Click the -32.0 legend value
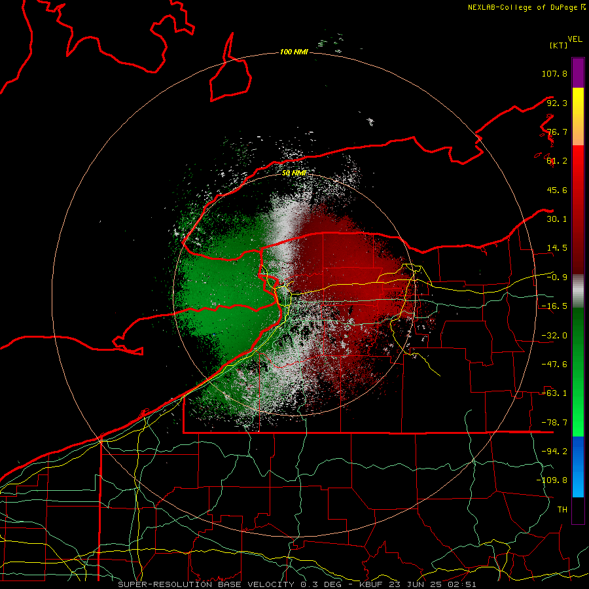The image size is (589, 589). click(x=554, y=336)
